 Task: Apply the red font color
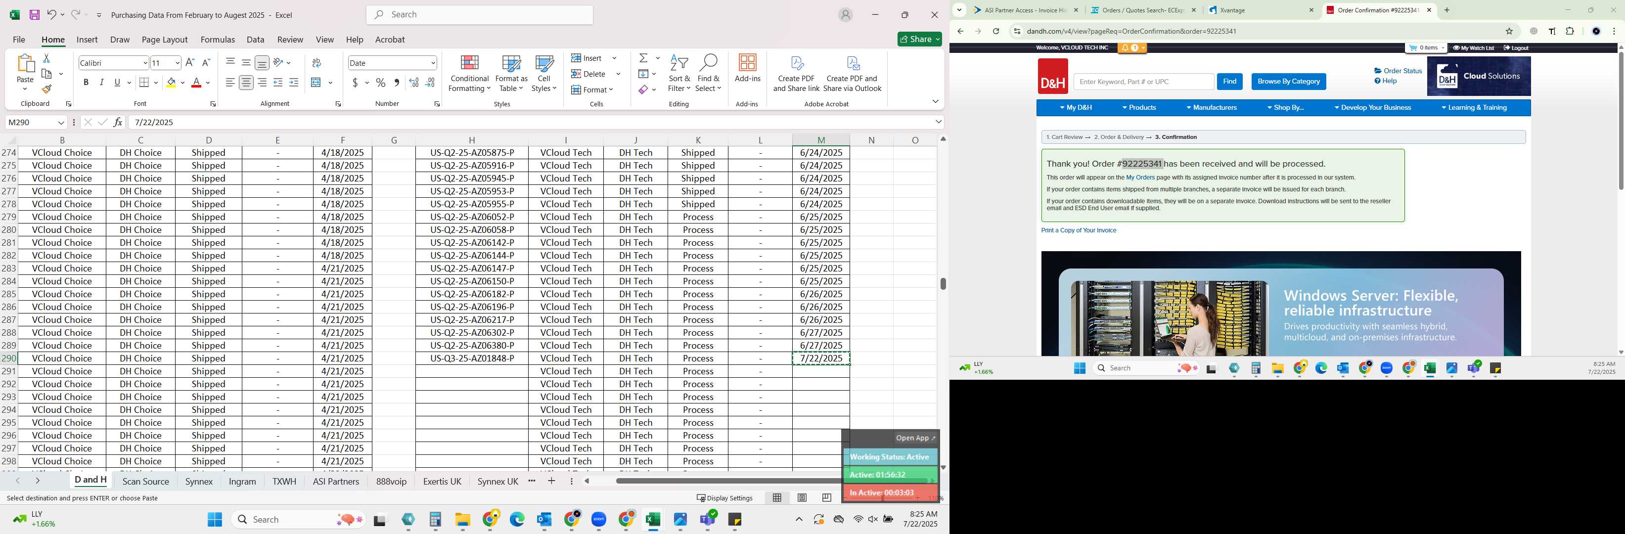coord(196,83)
